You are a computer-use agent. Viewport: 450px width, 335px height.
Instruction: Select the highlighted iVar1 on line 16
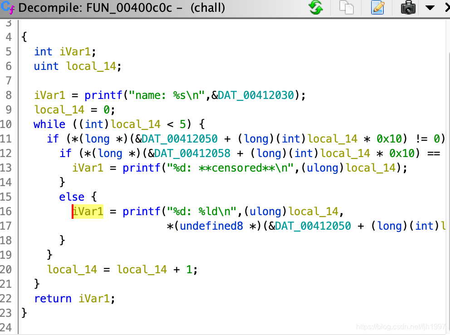[88, 212]
